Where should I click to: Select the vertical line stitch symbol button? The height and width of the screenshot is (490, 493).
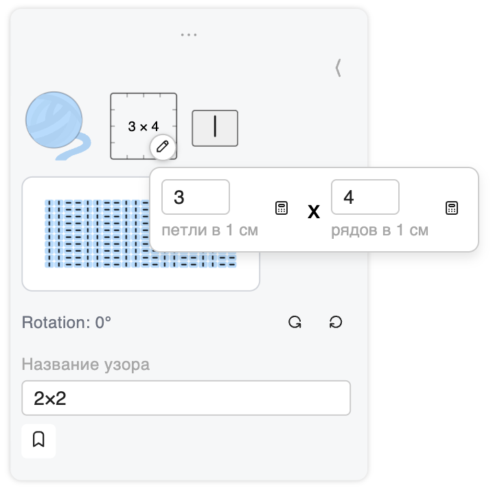(x=215, y=128)
